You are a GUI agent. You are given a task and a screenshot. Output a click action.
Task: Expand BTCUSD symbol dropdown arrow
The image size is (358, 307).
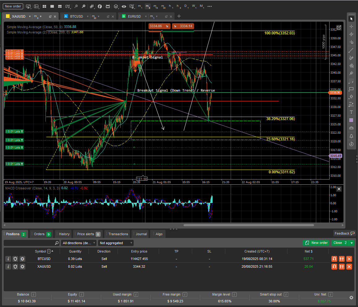tap(88, 16)
